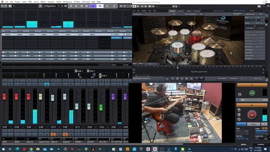Click the green Control Room level knob
Screen dimensions: 270x152
point(252,93)
